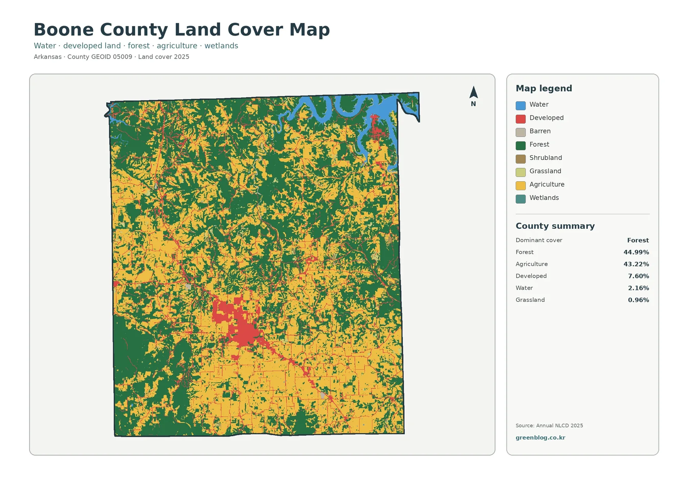This screenshot has width=688, height=487.
Task: Click the 'Dominant cover' row label
Action: pos(539,240)
